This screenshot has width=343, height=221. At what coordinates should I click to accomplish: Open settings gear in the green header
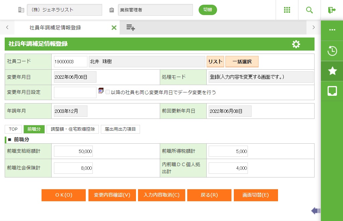click(x=296, y=44)
